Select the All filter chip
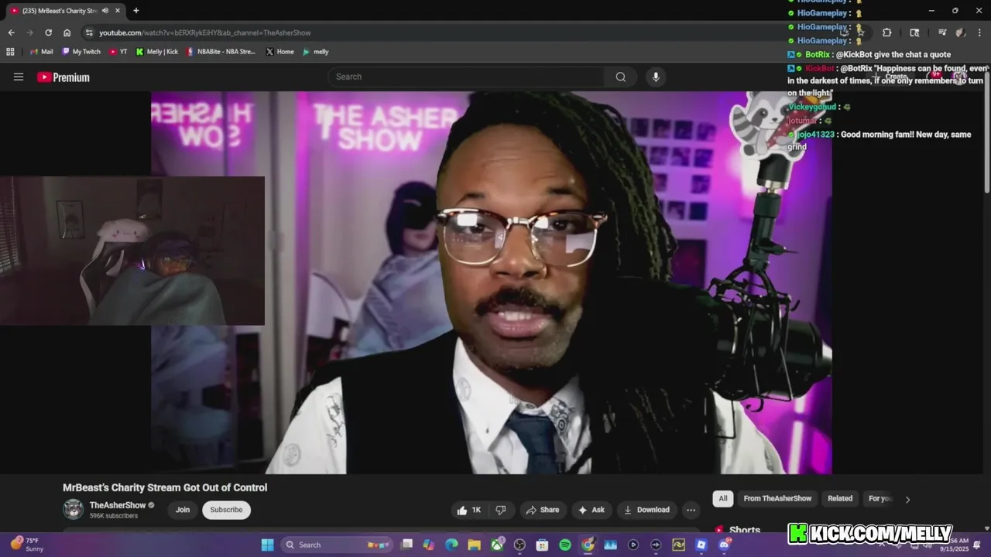991x557 pixels. pos(723,498)
